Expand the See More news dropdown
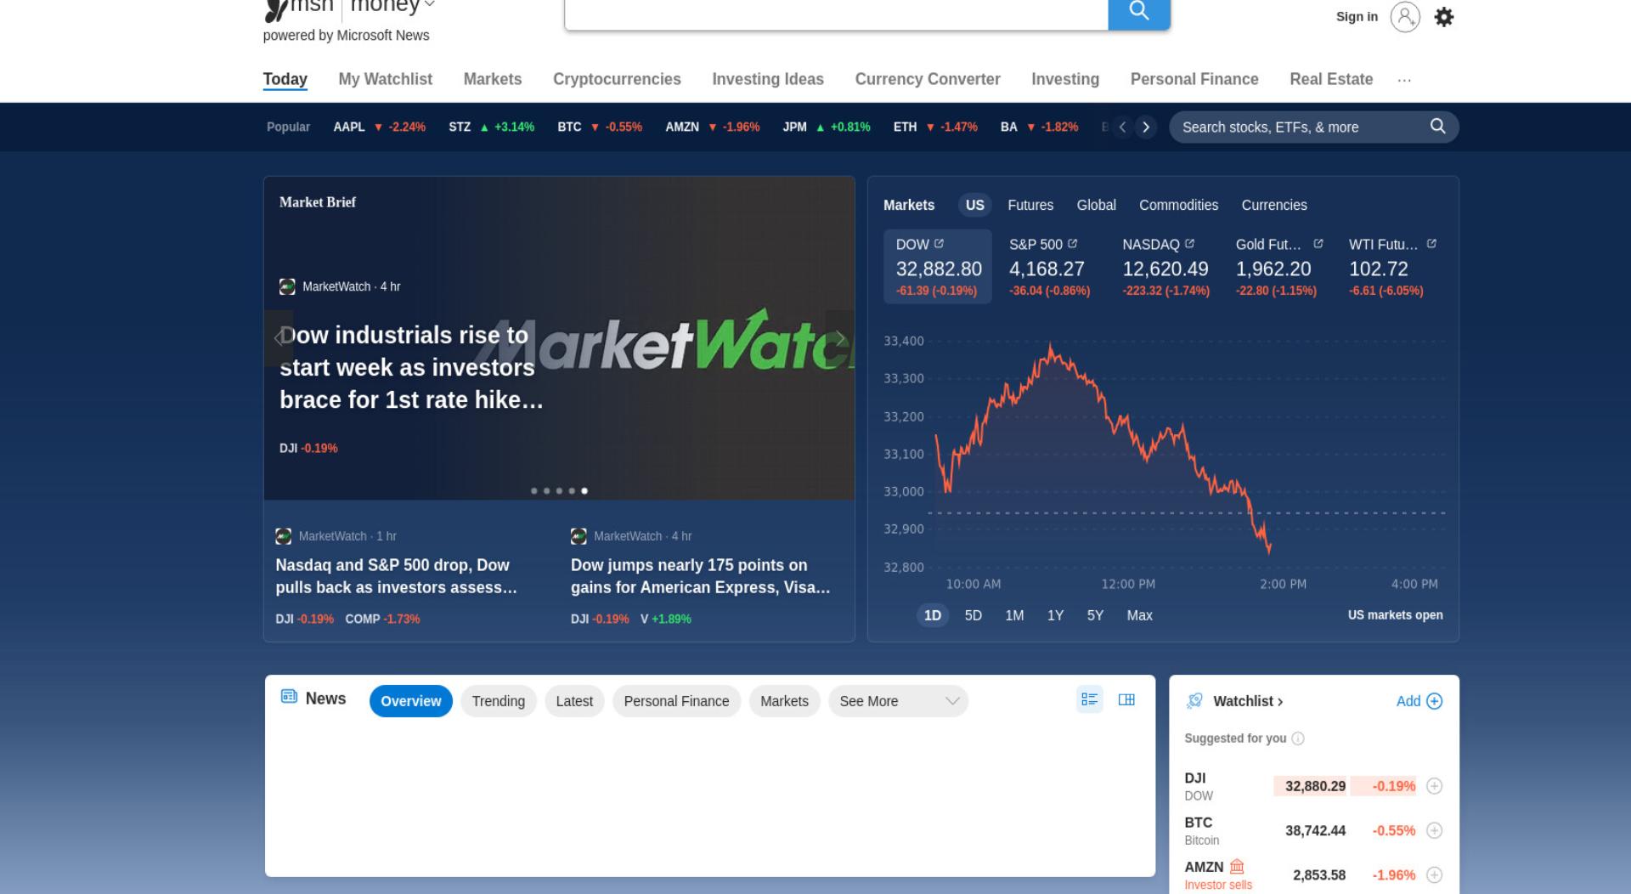This screenshot has width=1631, height=894. pyautogui.click(x=899, y=701)
